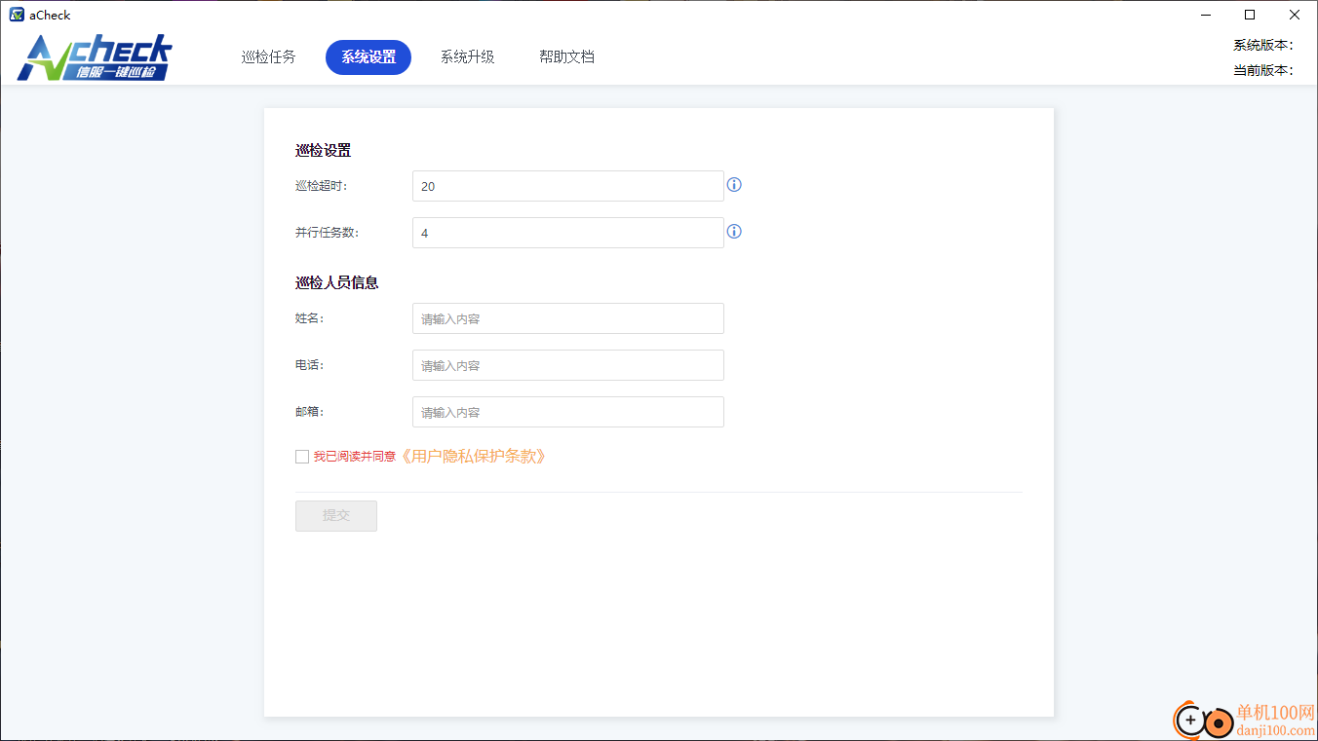Click the info icon beside 巡检超时
Viewport: 1318px width, 741px height.
pos(734,184)
